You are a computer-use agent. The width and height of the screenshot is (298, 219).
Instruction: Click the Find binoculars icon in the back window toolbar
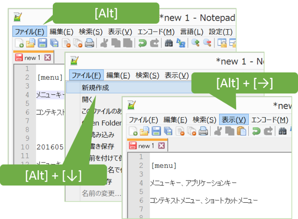[x=169, y=43]
